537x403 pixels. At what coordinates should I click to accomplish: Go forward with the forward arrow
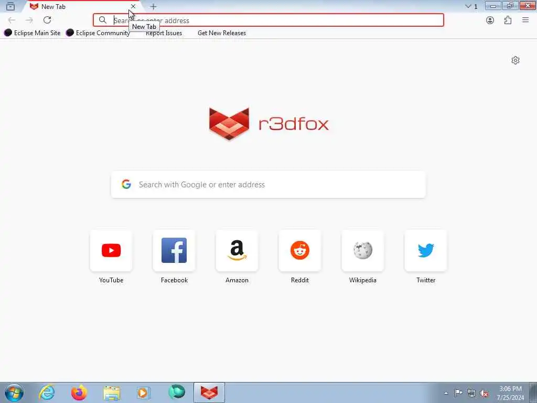coord(29,20)
